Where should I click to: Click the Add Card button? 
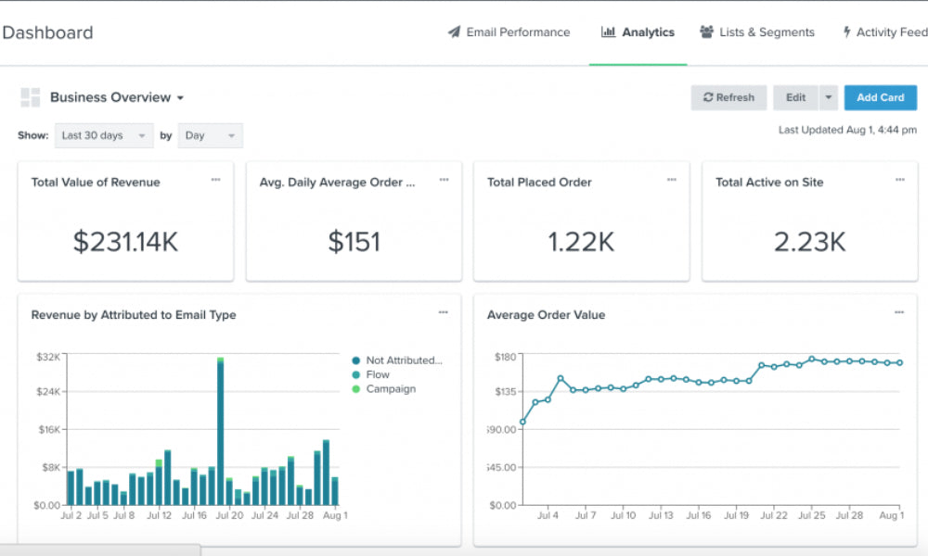pyautogui.click(x=880, y=97)
